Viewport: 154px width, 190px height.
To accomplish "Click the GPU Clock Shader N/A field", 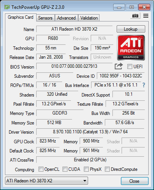I will 133,141.
